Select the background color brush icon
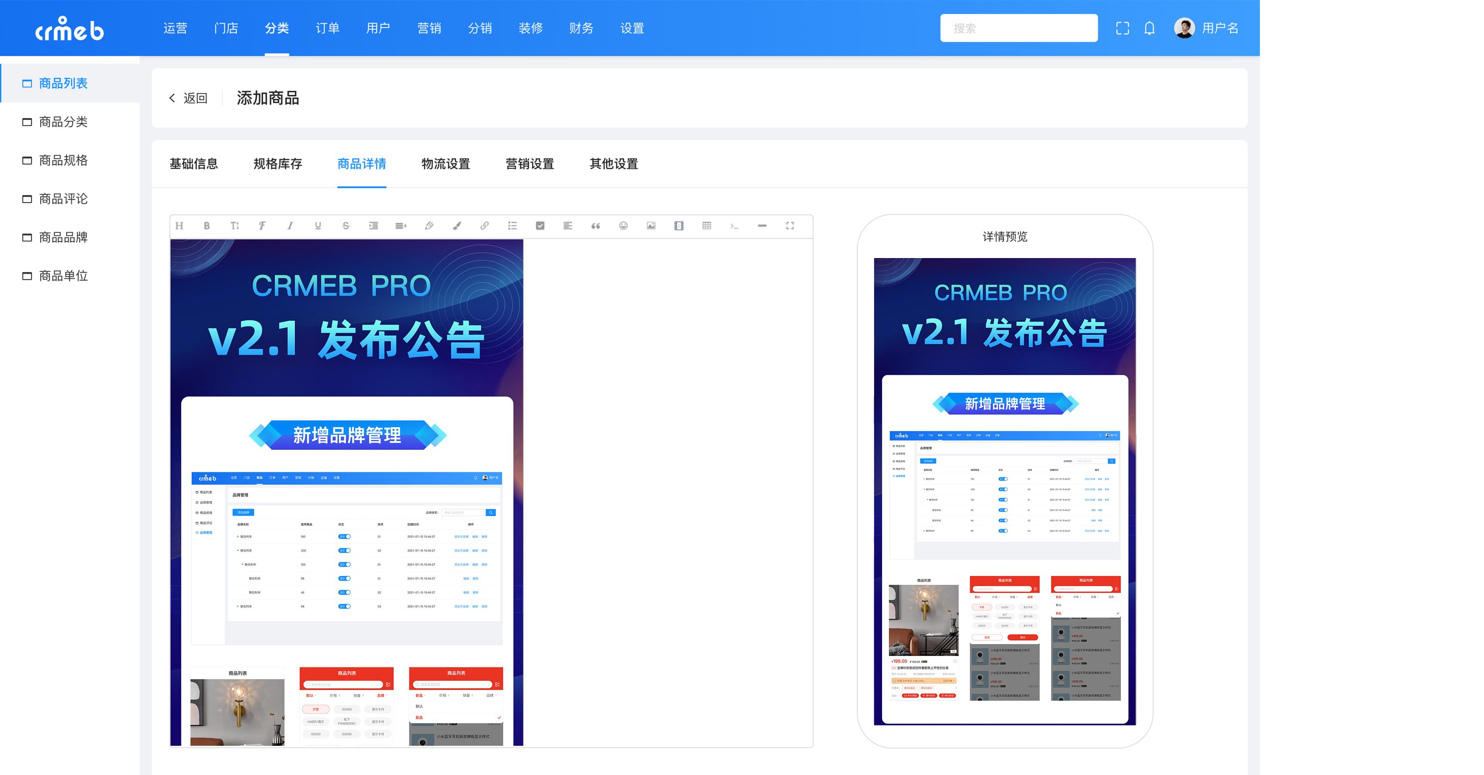 457,226
